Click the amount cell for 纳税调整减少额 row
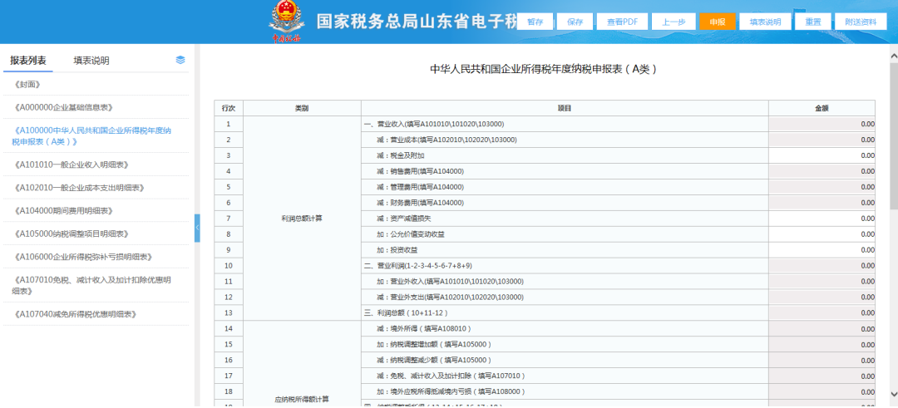 [822, 360]
